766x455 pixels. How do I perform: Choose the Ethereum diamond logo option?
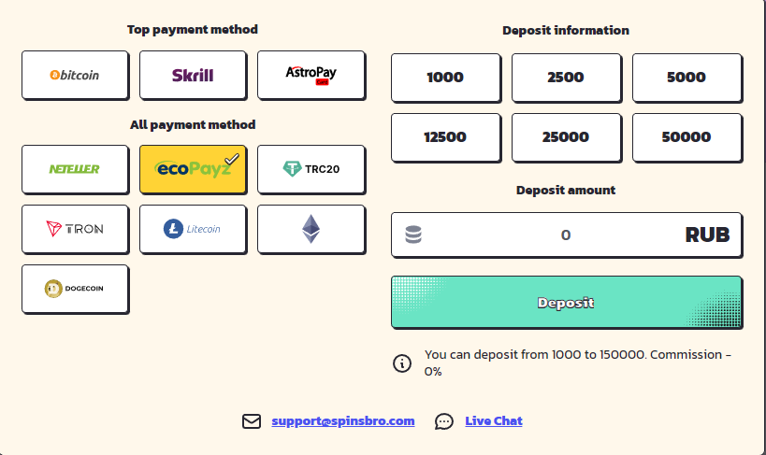311,229
